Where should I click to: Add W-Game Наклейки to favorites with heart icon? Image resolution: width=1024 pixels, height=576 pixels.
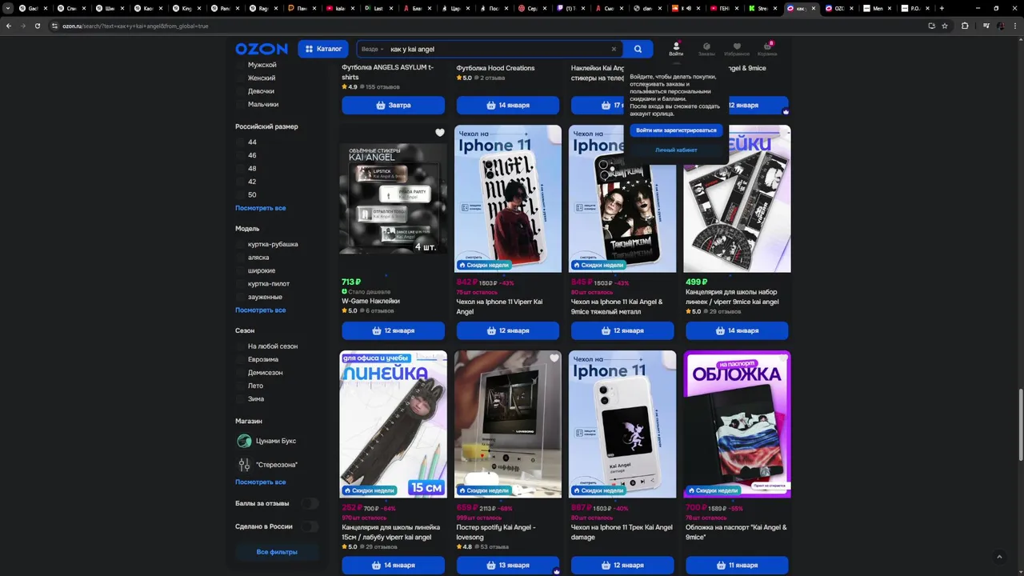click(x=439, y=133)
